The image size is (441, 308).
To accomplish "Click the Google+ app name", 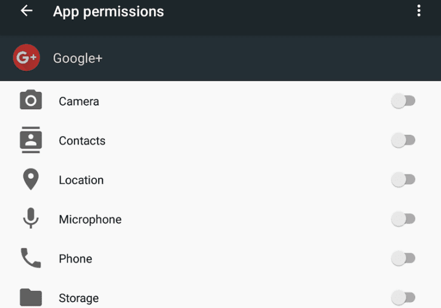I will tap(78, 58).
